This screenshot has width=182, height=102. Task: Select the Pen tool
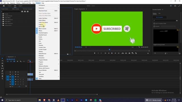coord(2,71)
